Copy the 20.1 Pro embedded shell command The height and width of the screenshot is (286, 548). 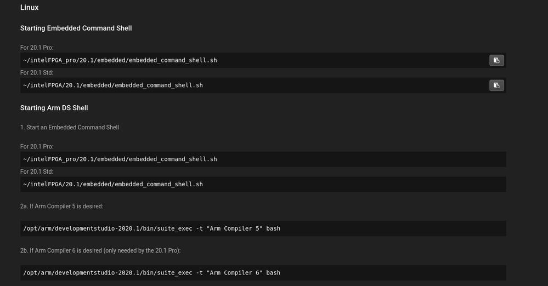tap(496, 60)
